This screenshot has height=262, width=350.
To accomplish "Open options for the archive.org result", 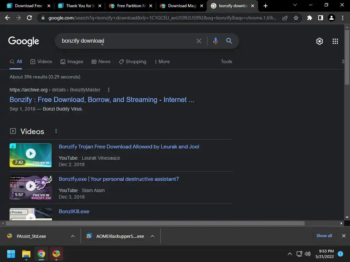I will (x=109, y=90).
